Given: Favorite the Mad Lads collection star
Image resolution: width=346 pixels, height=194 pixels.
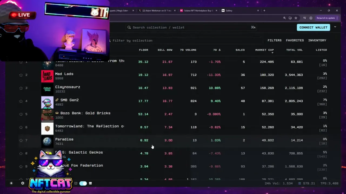Looking at the screenshot, I should [21, 75].
